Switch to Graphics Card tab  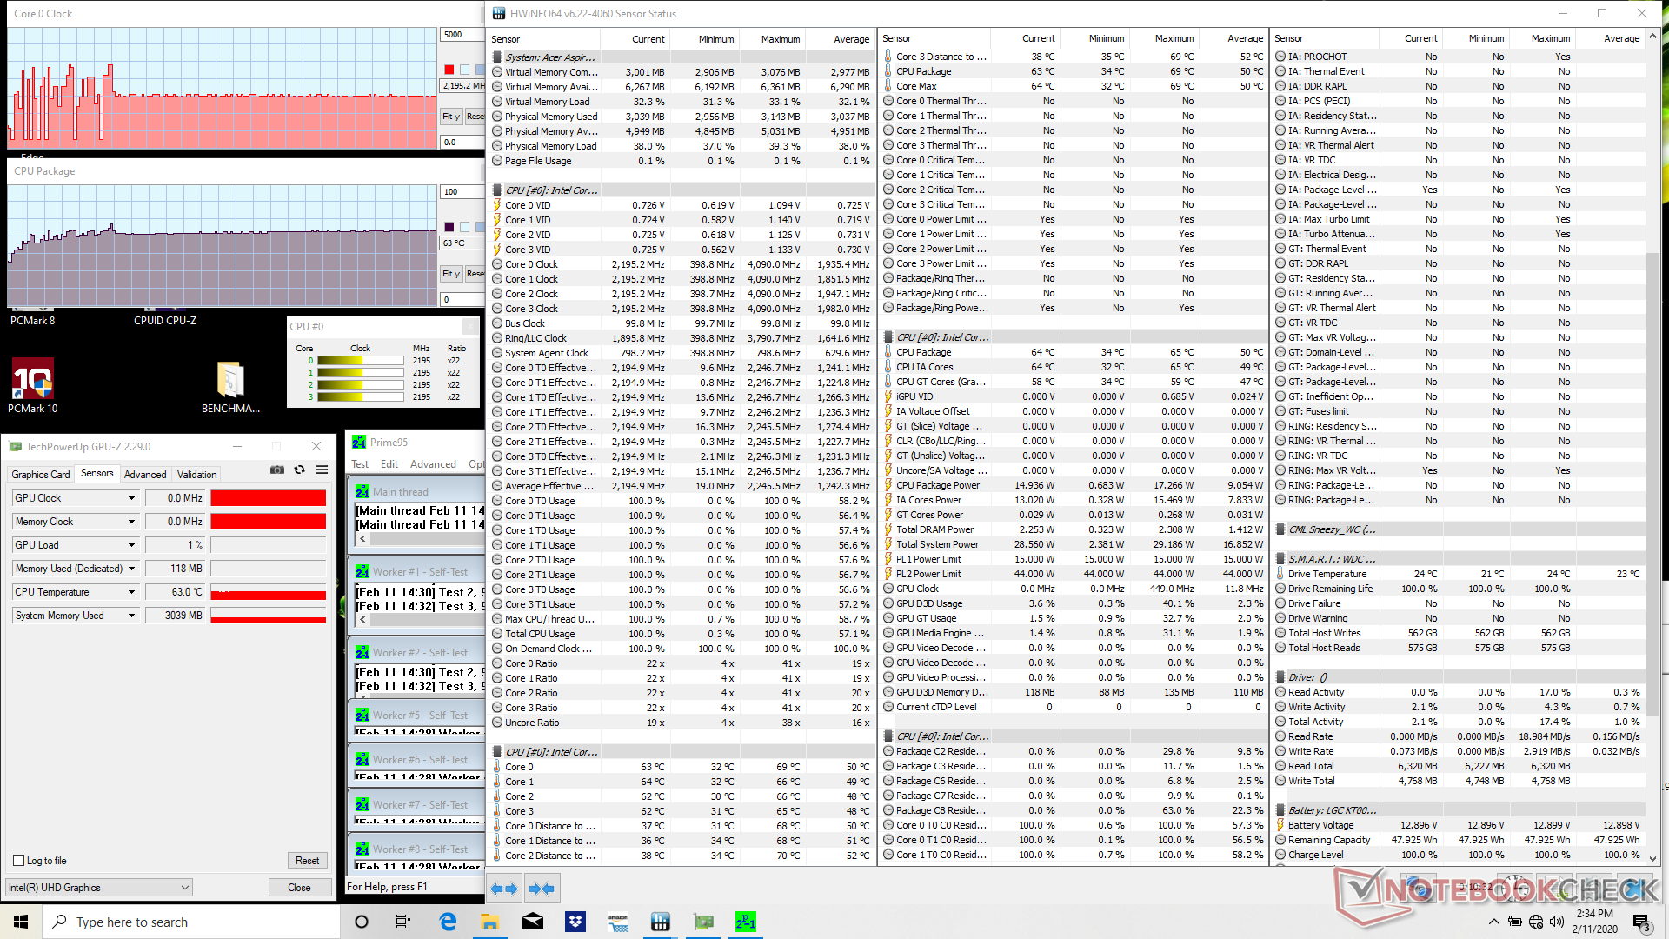(x=41, y=475)
